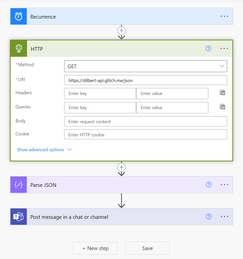Open Recurrence ellipsis menu
Viewport: 243px width, 259px height.
click(224, 17)
